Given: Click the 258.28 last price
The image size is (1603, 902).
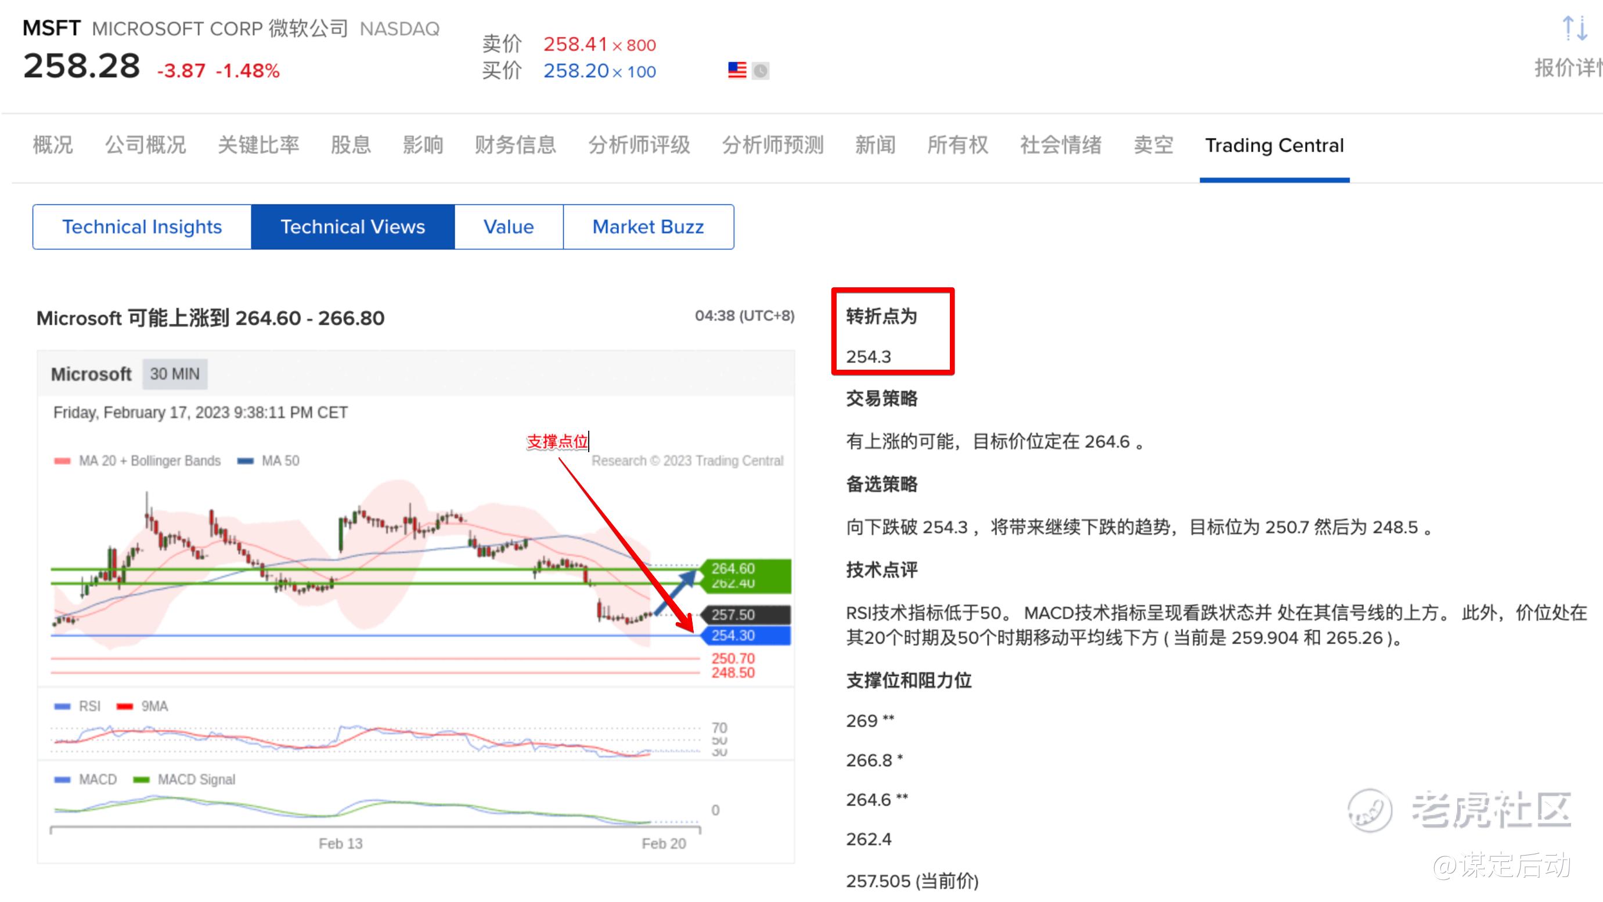Looking at the screenshot, I should tap(81, 66).
